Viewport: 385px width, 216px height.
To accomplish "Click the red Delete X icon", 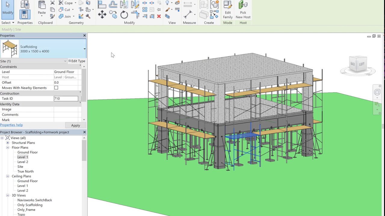I will click(159, 16).
